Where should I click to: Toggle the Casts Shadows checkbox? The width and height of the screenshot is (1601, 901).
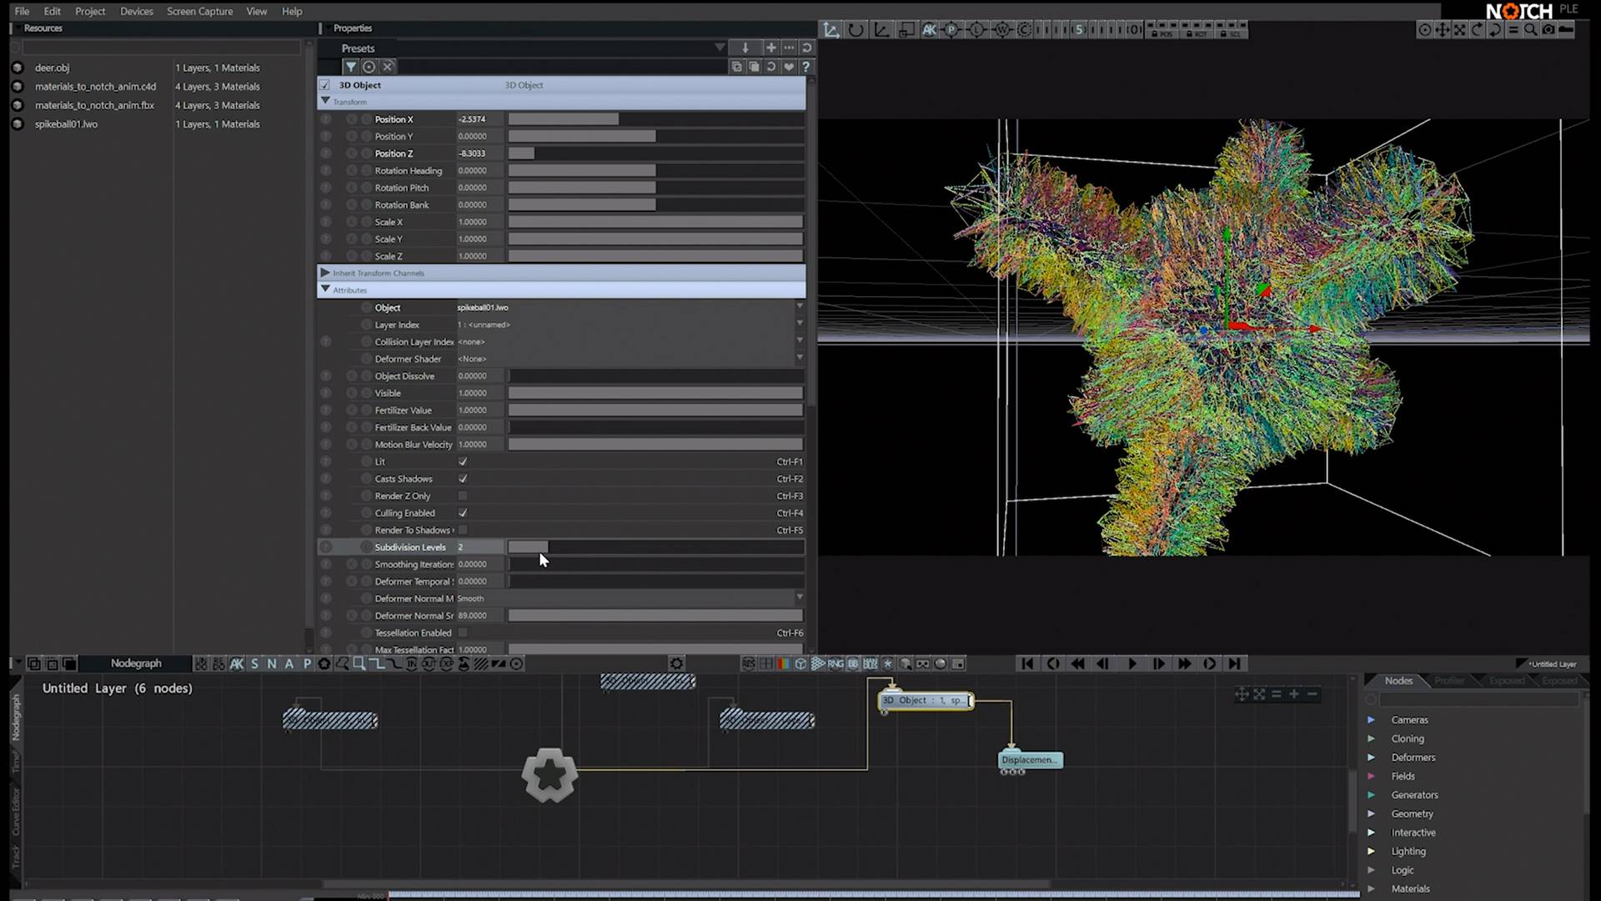[463, 479]
